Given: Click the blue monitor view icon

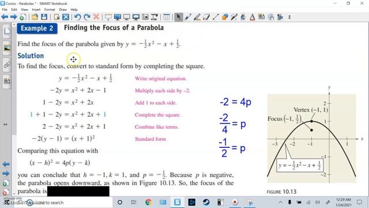Looking at the screenshot, I should [x=117, y=17].
